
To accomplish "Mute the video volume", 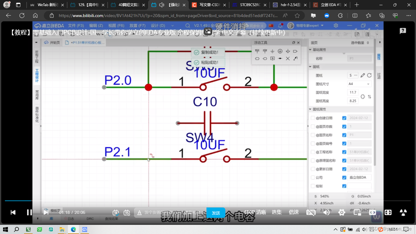I will pyautogui.click(x=326, y=212).
